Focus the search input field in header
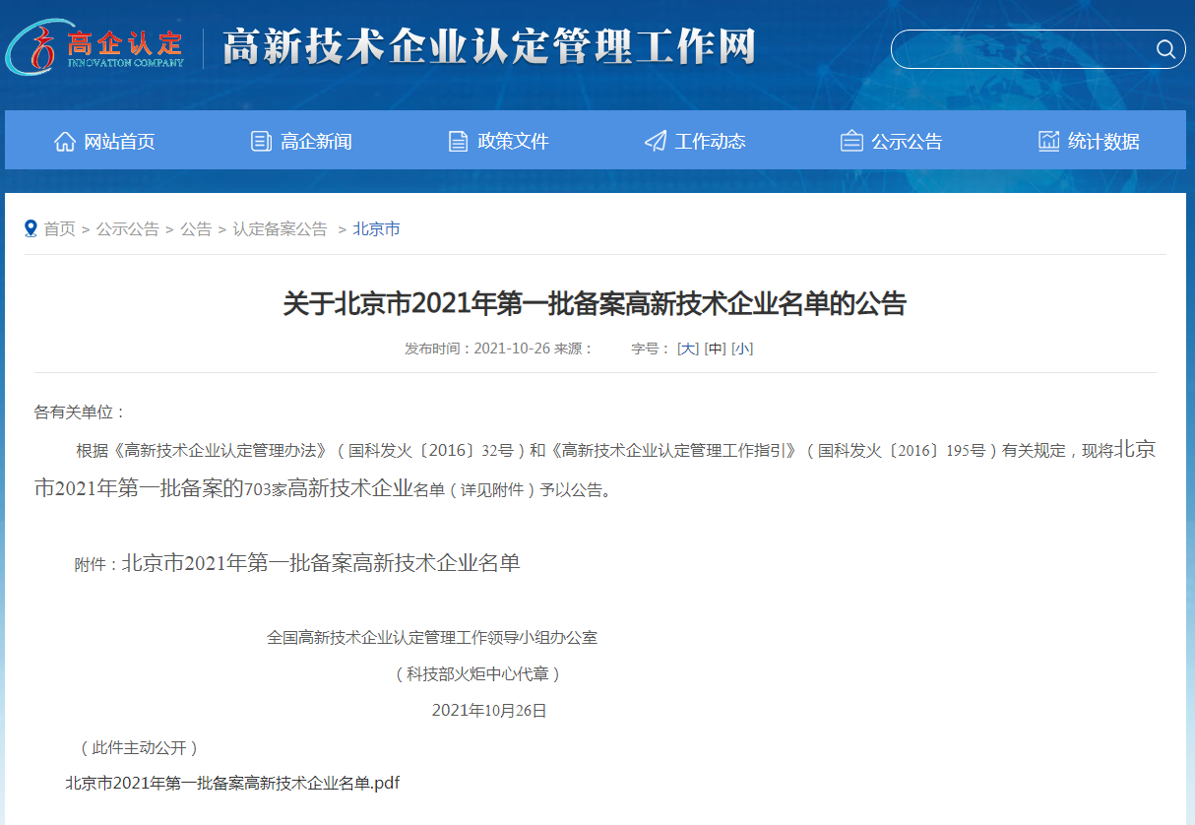 coord(1019,49)
